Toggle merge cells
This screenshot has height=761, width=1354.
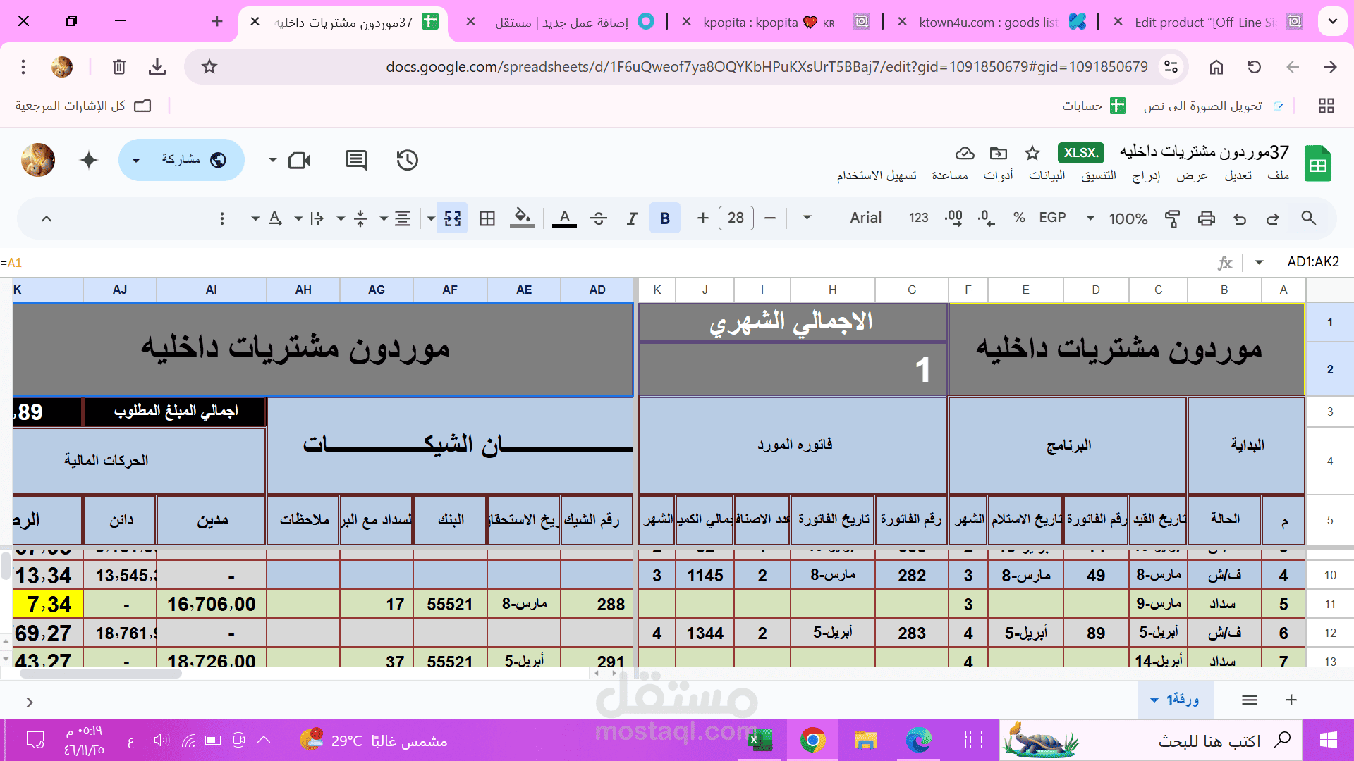(453, 218)
